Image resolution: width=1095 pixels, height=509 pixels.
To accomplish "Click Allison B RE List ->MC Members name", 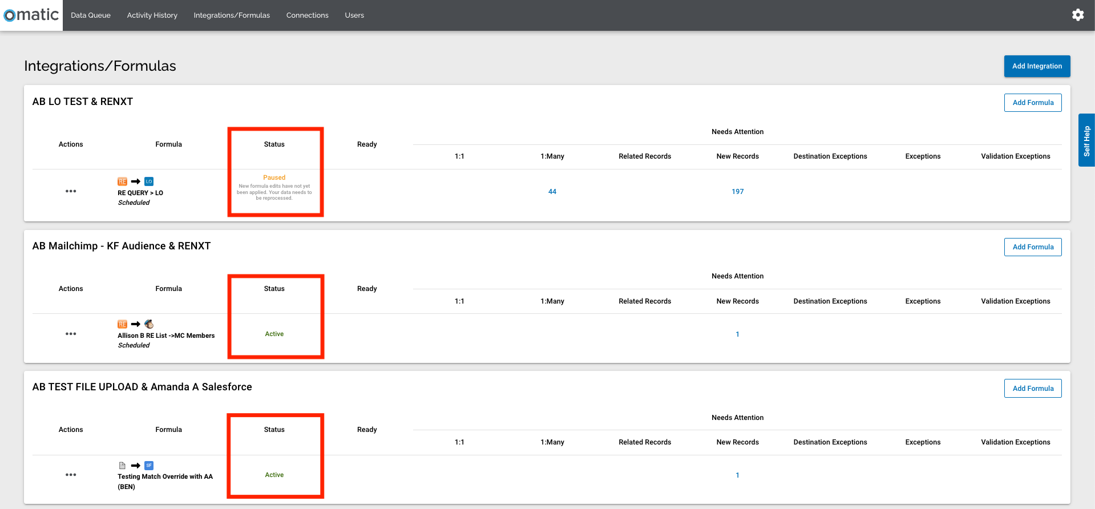I will click(166, 336).
